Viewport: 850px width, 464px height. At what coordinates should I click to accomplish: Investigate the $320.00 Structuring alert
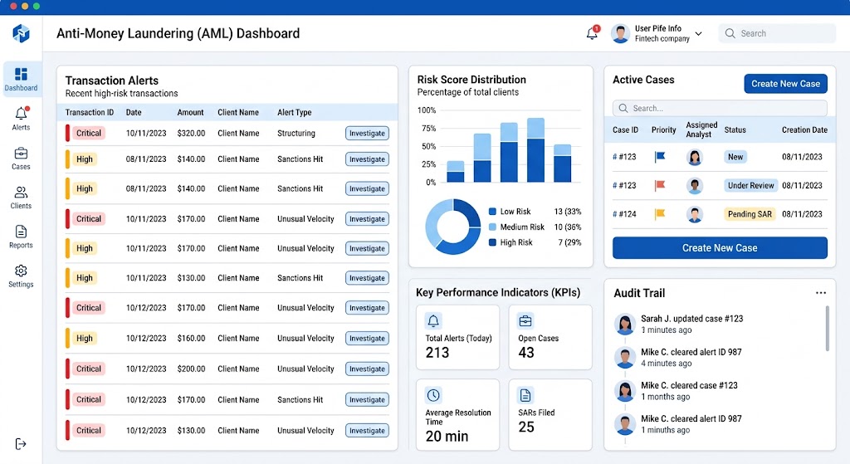(x=367, y=134)
